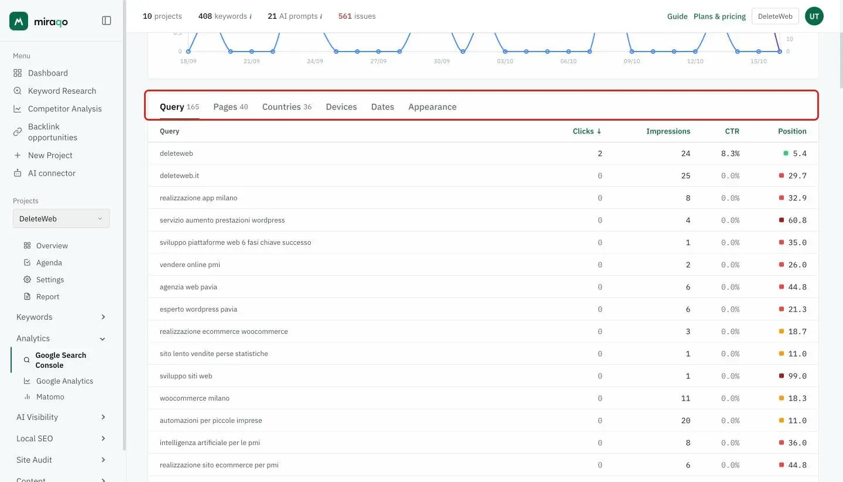Collapse the Analytics section
Screen dimensions: 843x482
61,339
